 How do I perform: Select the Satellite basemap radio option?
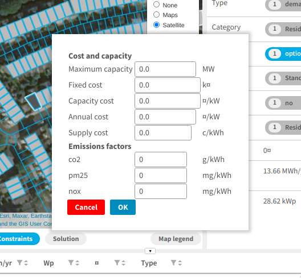coord(156,24)
